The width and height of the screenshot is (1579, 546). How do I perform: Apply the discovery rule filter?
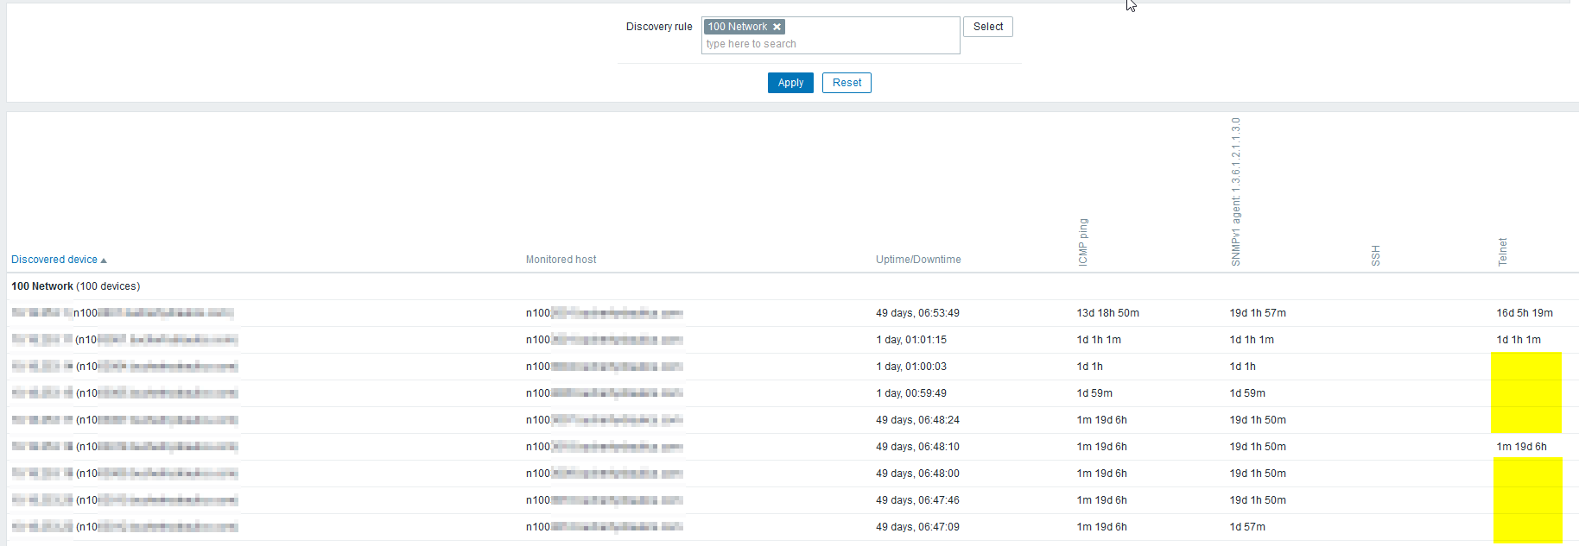[790, 83]
